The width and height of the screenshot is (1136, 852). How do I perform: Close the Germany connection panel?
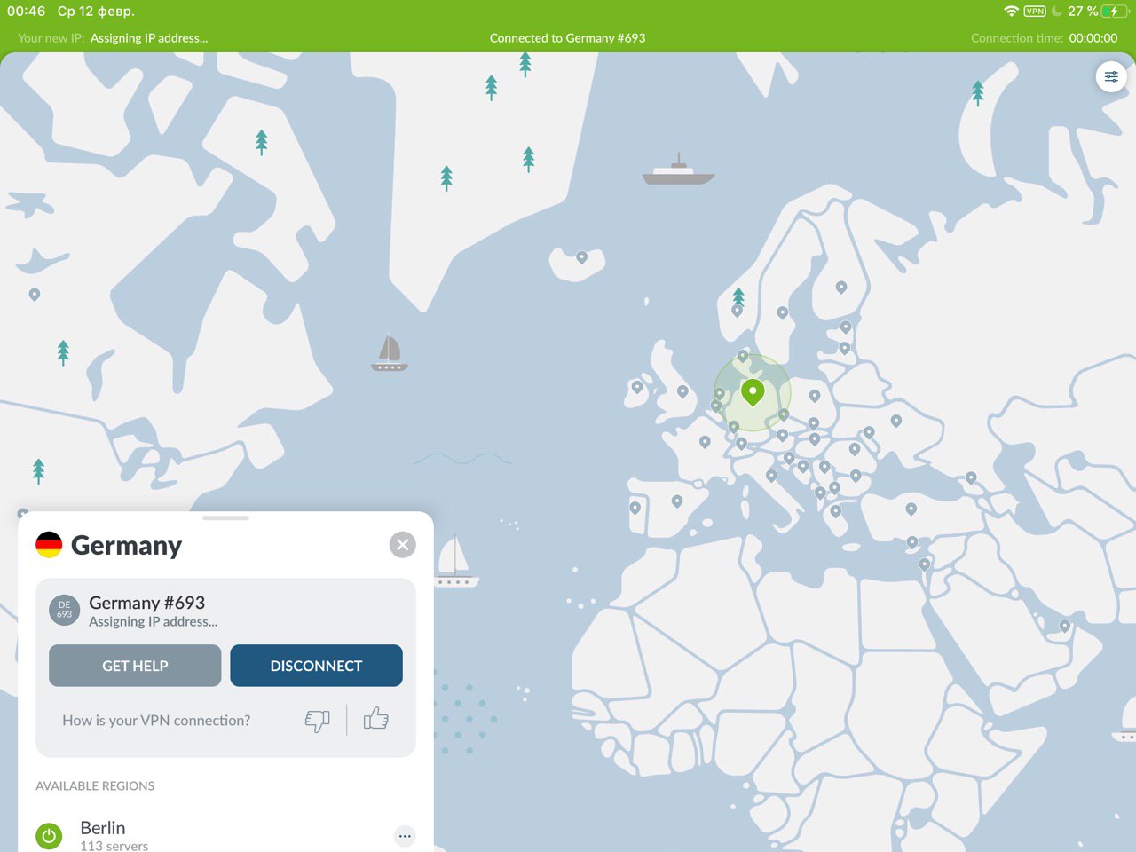click(x=403, y=545)
